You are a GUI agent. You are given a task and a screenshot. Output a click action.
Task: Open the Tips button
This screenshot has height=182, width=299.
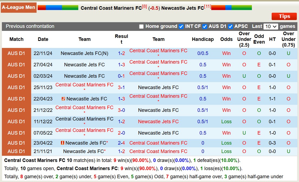[284, 16]
